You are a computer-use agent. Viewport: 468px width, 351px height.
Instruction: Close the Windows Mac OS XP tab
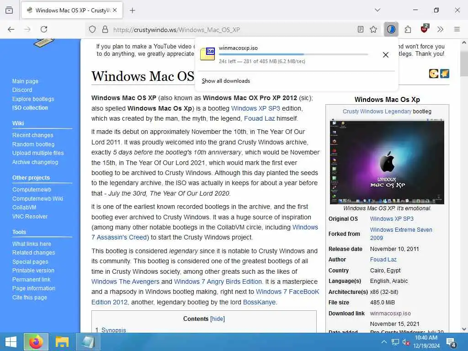115,10
